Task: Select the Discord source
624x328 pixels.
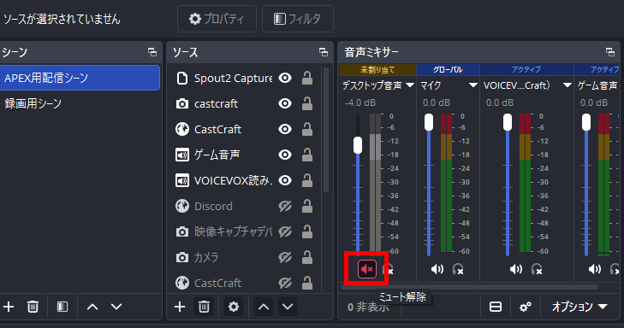Action: 213,206
